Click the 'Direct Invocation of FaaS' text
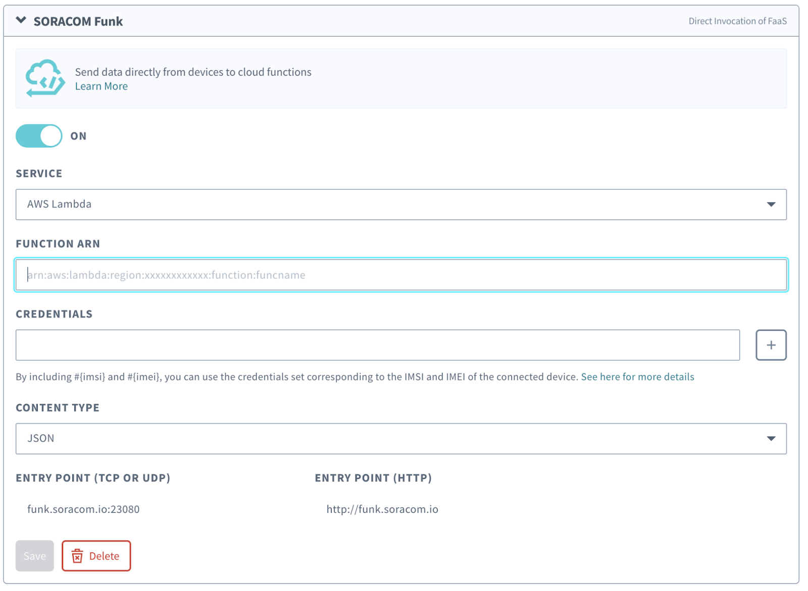Image resolution: width=808 pixels, height=591 pixels. tap(737, 21)
